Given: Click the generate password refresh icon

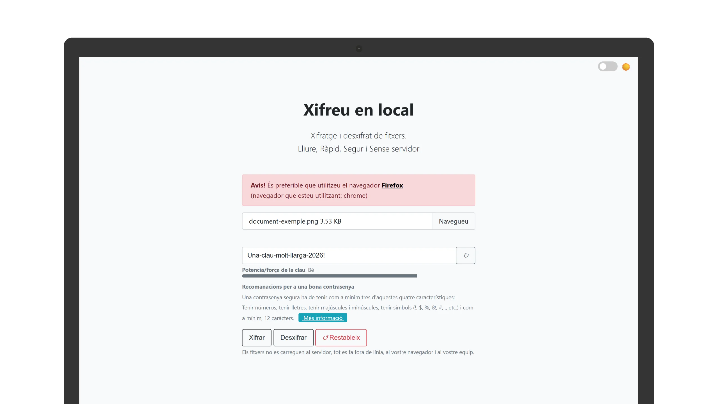Looking at the screenshot, I should [x=466, y=255].
